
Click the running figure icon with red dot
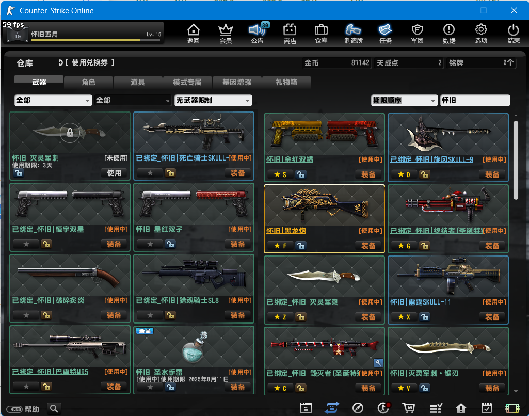coord(383,408)
